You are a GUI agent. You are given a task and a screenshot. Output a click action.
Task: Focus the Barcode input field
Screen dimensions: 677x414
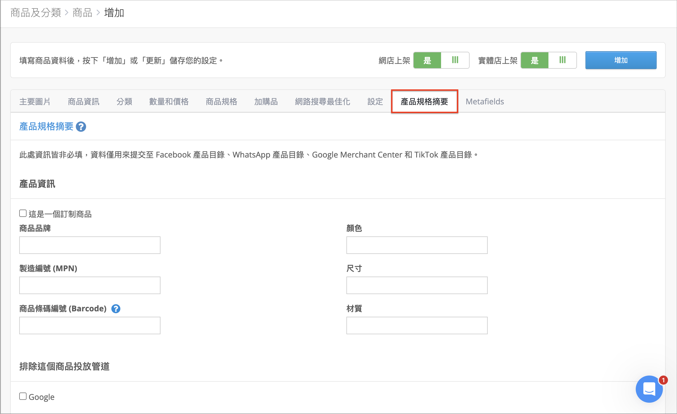click(90, 325)
